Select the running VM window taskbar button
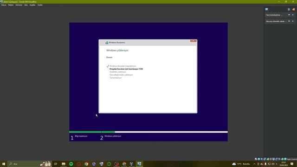 pos(139,164)
